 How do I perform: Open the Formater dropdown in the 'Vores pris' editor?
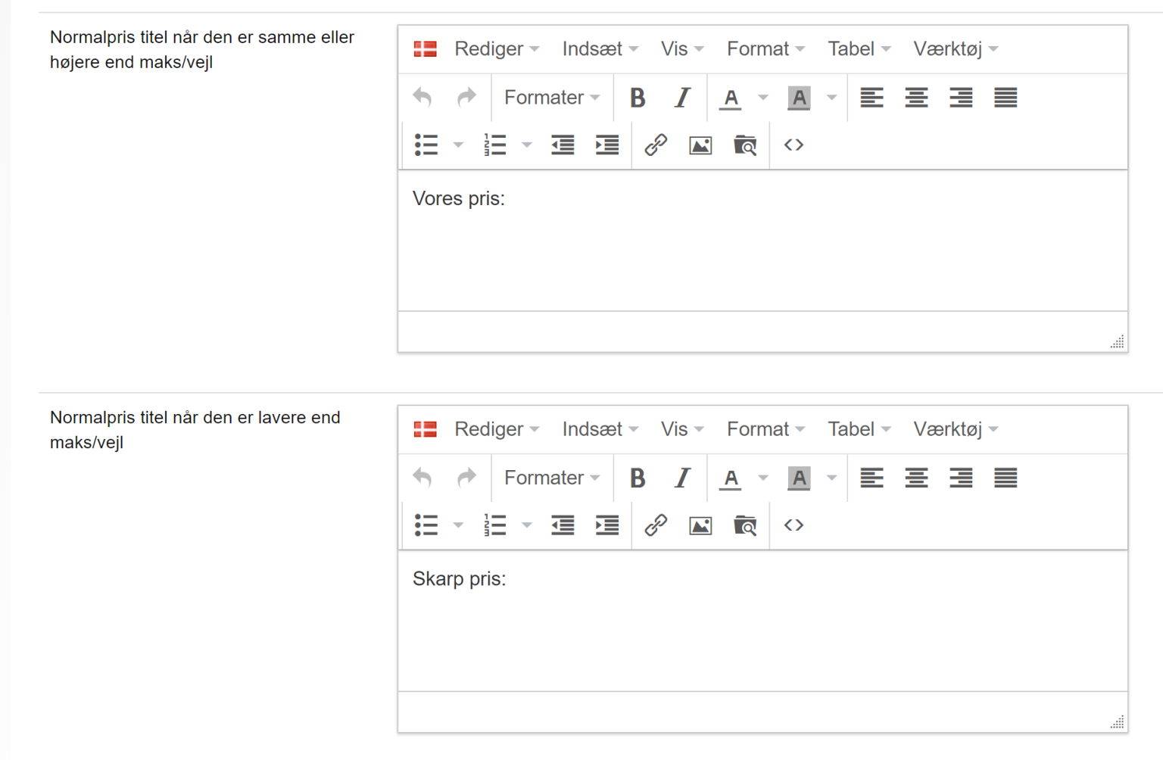click(552, 98)
